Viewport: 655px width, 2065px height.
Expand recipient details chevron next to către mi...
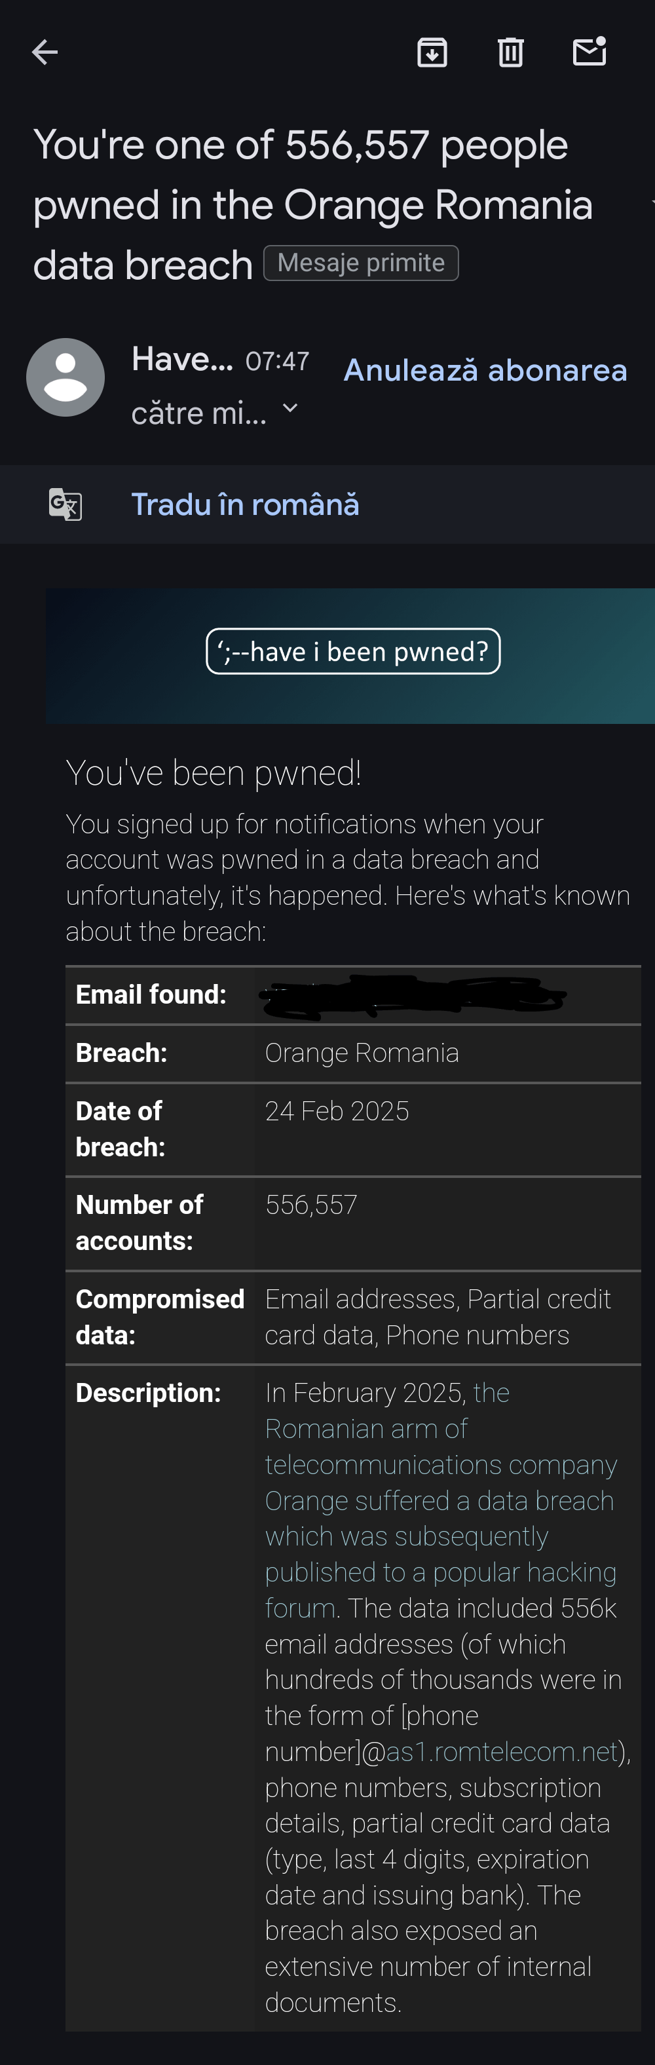point(290,409)
